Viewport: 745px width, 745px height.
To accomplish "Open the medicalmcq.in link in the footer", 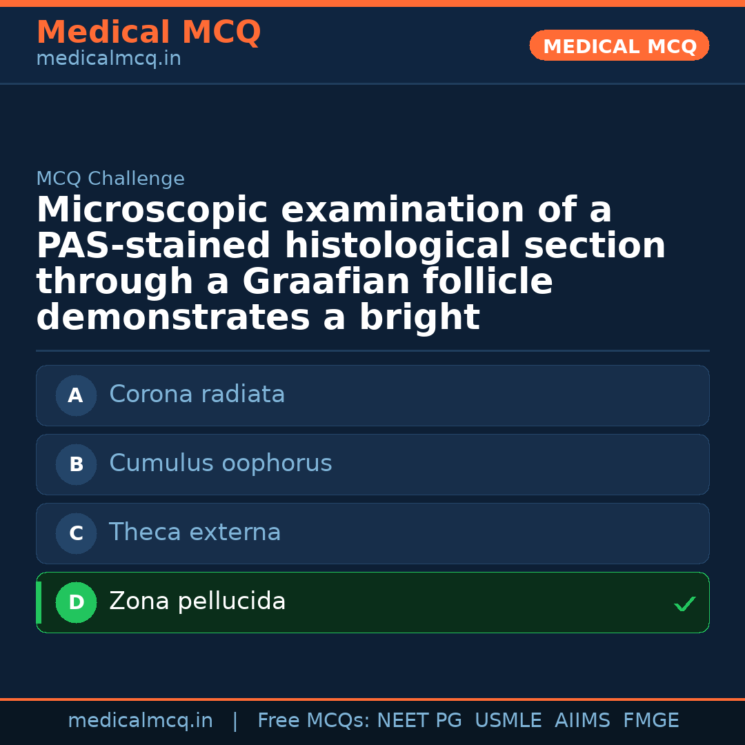I will pyautogui.click(x=140, y=721).
